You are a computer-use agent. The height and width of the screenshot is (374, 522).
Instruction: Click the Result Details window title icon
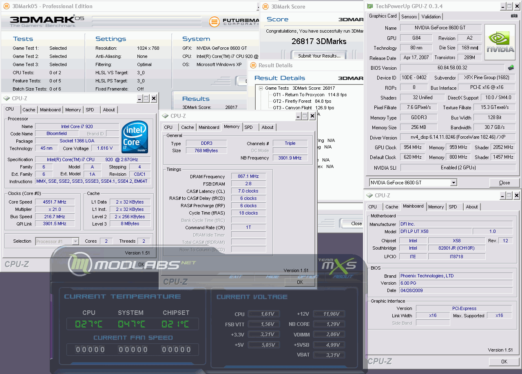(252, 65)
